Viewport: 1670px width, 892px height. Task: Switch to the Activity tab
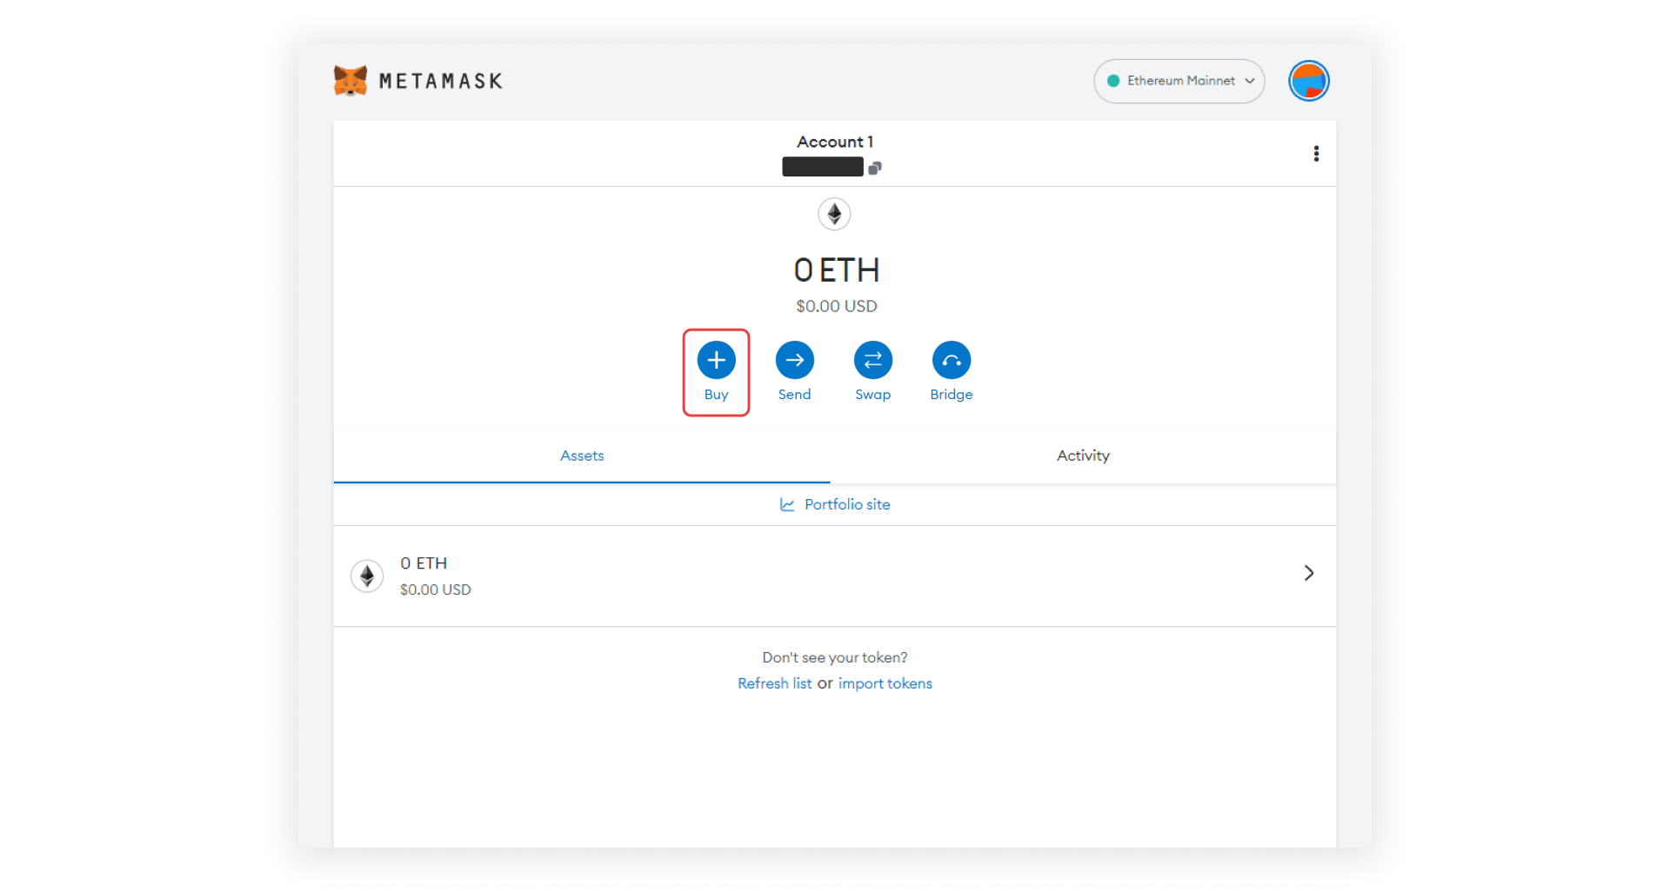(x=1083, y=456)
